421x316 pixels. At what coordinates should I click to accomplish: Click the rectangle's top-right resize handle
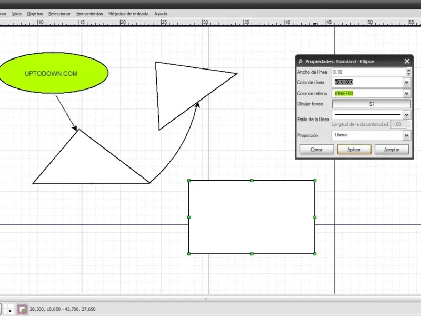(x=315, y=181)
